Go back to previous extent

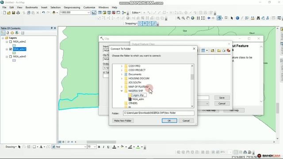[209, 18]
